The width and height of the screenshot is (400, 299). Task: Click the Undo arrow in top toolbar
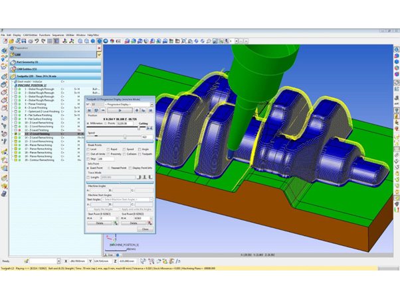(x=37, y=41)
